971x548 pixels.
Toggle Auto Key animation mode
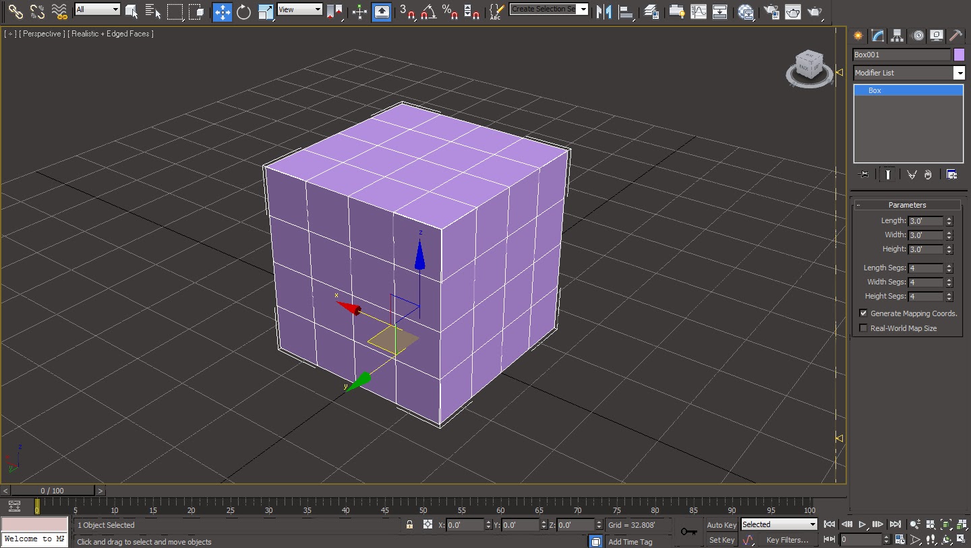(720, 524)
